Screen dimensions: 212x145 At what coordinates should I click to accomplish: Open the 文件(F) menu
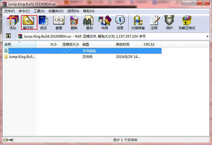(x=10, y=11)
